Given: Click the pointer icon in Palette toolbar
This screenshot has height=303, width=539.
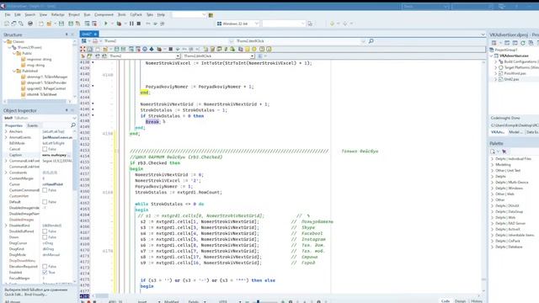Looking at the screenshot, I should tap(504, 151).
